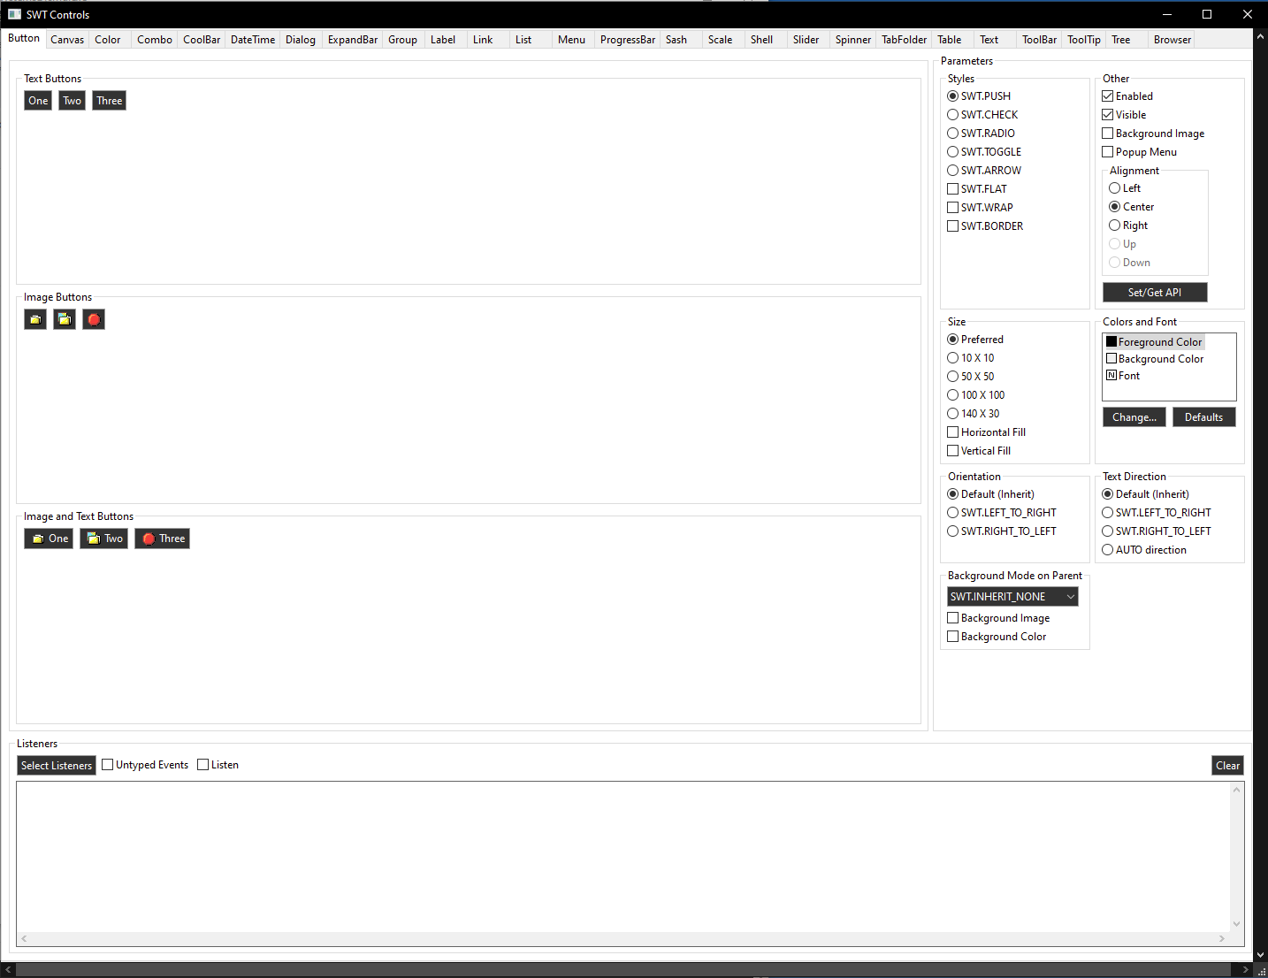The image size is (1268, 978).
Task: Set text direction to SWT.LEFT_TO_RIGHT
Action: [x=1157, y=513]
